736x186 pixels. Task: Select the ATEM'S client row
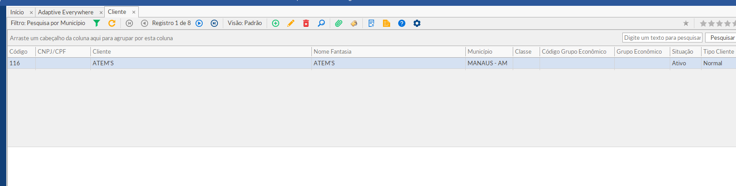[371, 63]
